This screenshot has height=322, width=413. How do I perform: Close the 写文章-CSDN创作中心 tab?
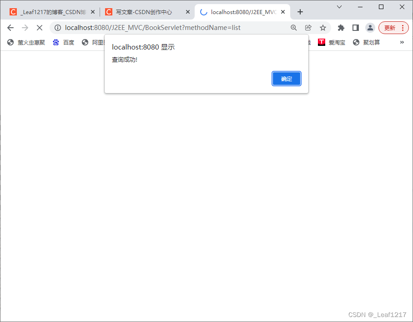click(188, 12)
